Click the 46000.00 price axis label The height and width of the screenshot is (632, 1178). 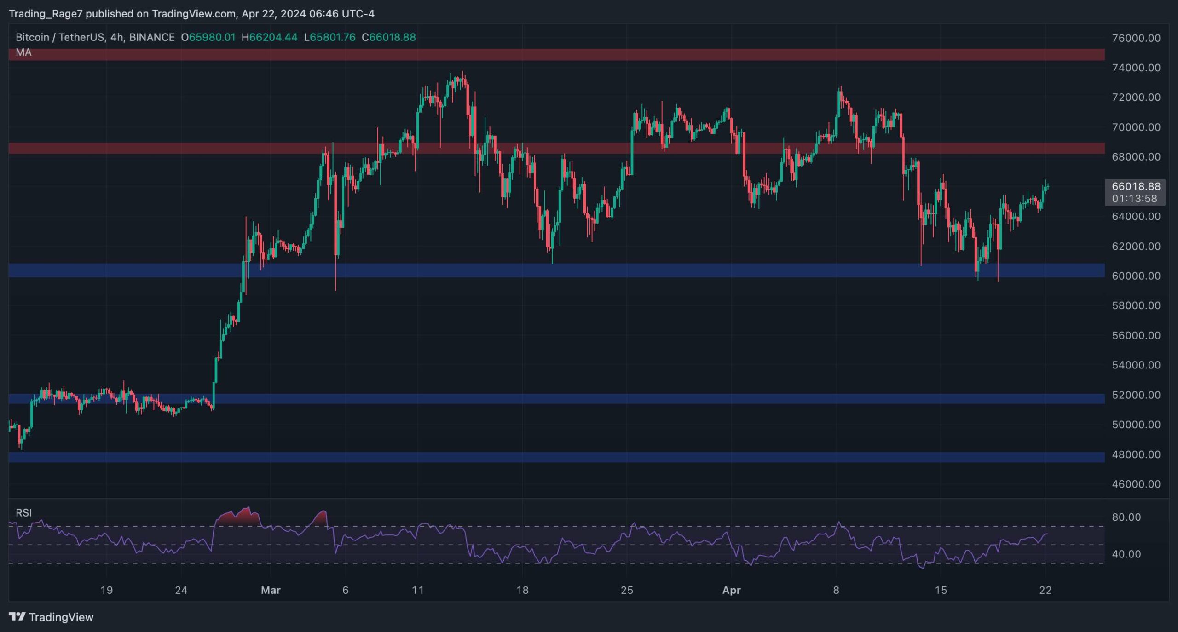click(x=1136, y=484)
